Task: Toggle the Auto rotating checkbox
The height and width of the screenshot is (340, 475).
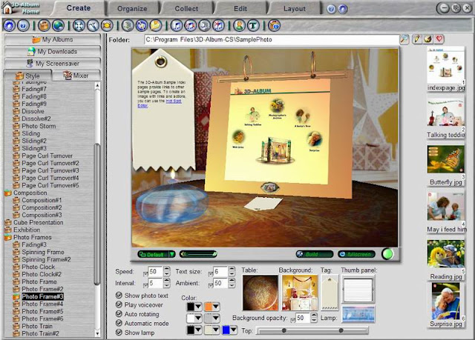Action: coord(119,314)
